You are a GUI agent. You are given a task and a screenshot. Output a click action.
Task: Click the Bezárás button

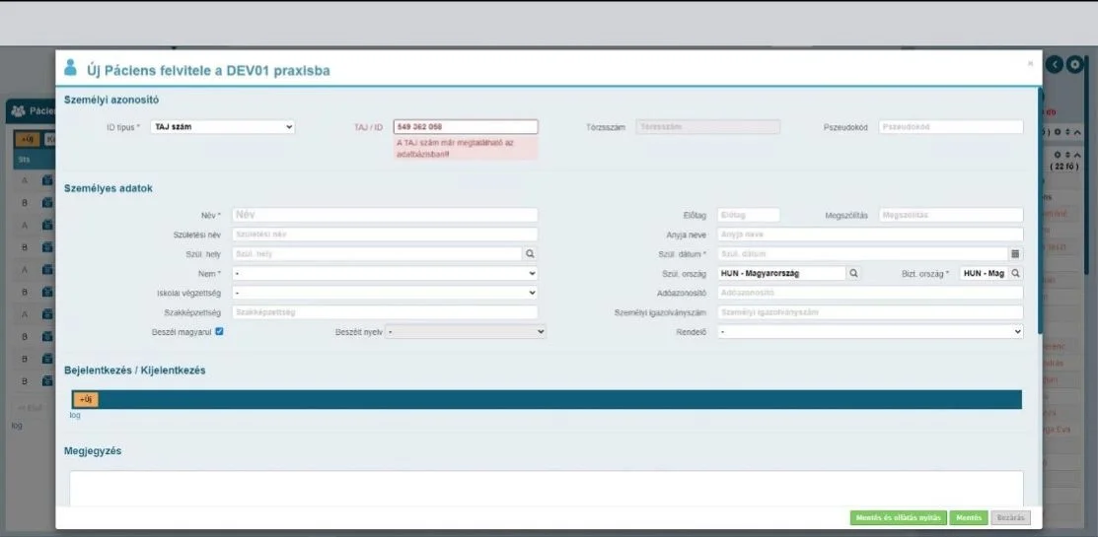tap(1010, 518)
